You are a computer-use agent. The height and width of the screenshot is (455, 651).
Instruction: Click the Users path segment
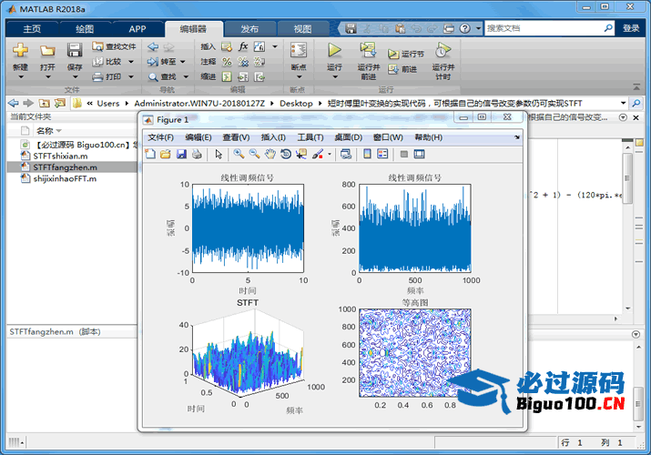[108, 103]
